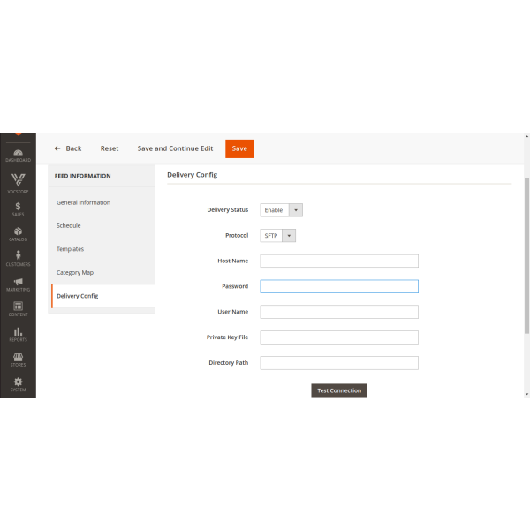Open the Dashboard sidebar icon
The height and width of the screenshot is (530, 530).
coord(18,152)
